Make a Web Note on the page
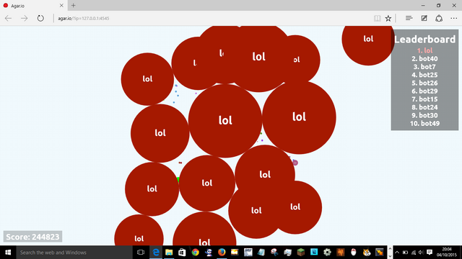The image size is (462, 259). click(x=424, y=18)
